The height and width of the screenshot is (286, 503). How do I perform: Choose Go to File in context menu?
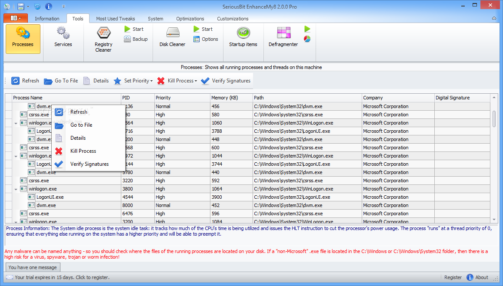(88, 125)
